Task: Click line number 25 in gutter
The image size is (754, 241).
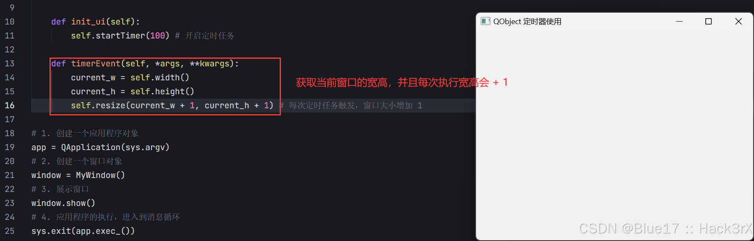Action: (x=9, y=231)
